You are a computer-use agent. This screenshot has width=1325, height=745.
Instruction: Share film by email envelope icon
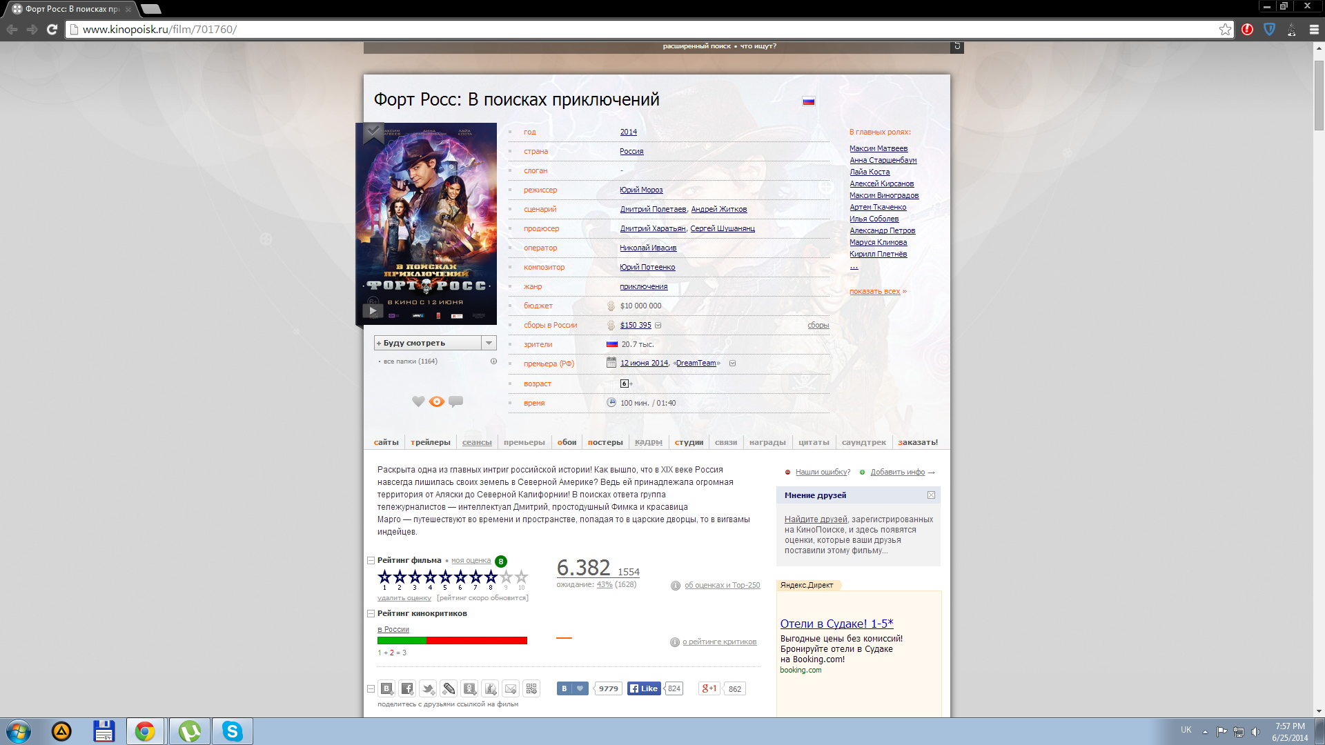coord(511,688)
